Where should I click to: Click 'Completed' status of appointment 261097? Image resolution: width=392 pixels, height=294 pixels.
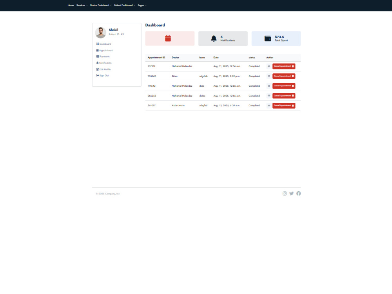(254, 105)
